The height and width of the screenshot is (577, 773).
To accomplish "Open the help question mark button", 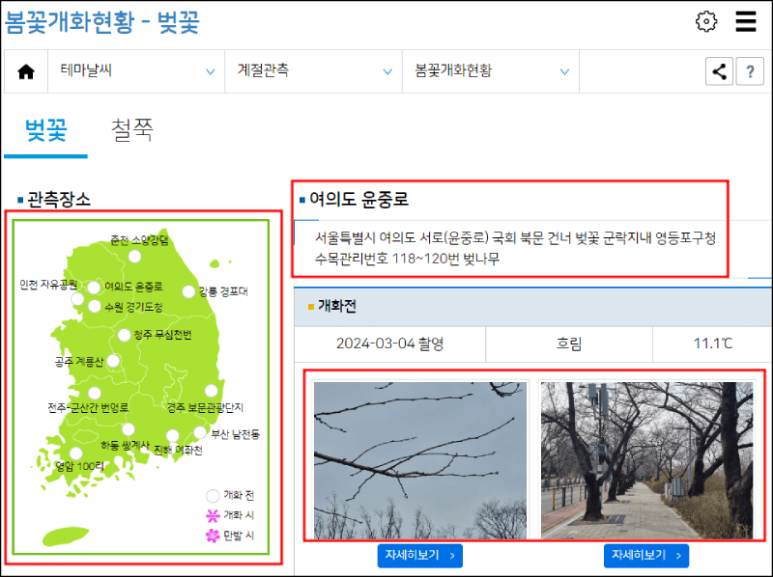I will 750,71.
